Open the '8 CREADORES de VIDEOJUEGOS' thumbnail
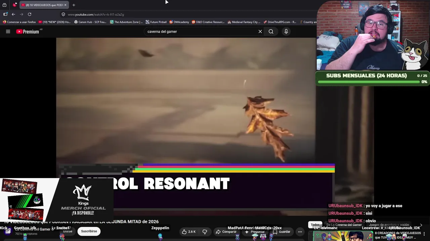430x241 pixels. 343,236
